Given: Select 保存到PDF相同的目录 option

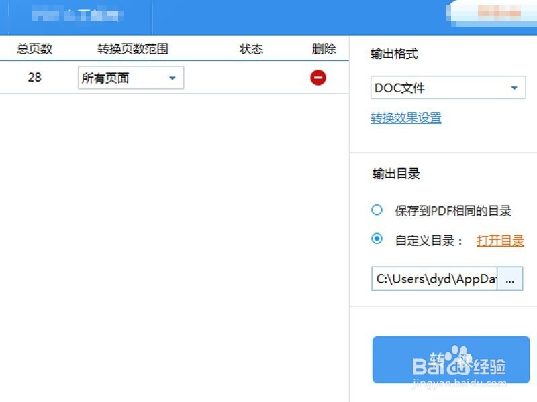Looking at the screenshot, I should coord(377,210).
